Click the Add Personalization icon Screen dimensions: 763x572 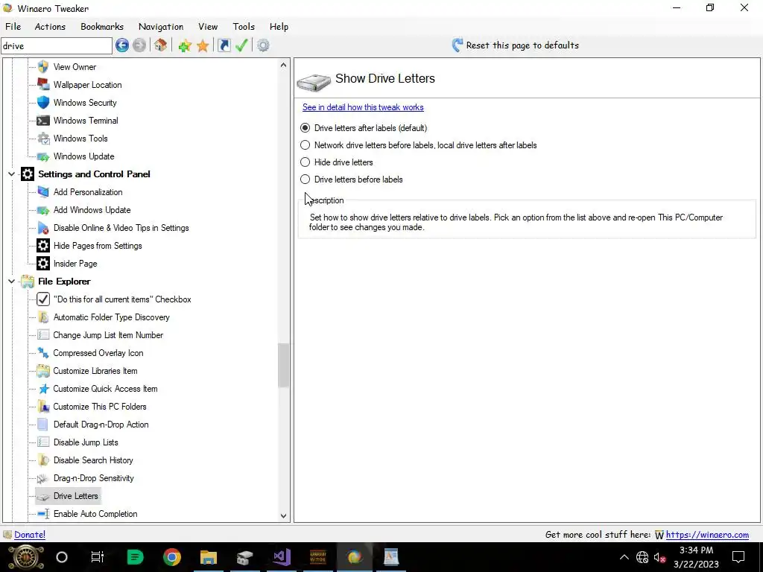click(x=43, y=192)
